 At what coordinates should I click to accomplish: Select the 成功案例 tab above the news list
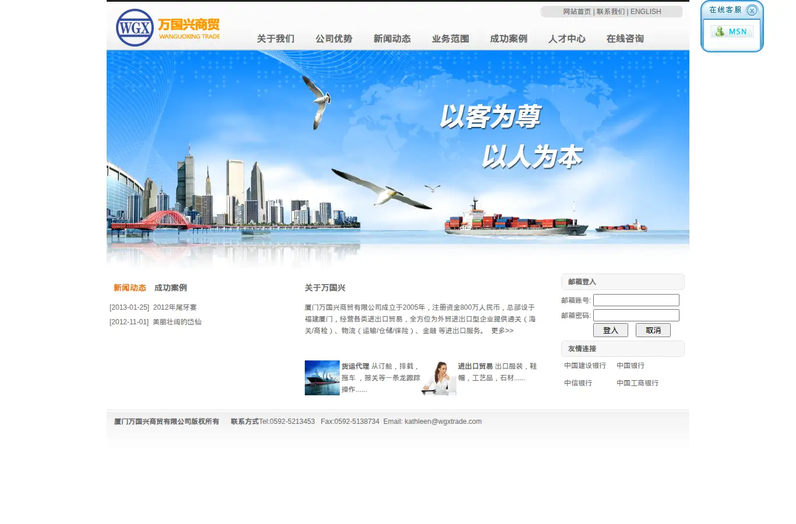click(x=171, y=288)
